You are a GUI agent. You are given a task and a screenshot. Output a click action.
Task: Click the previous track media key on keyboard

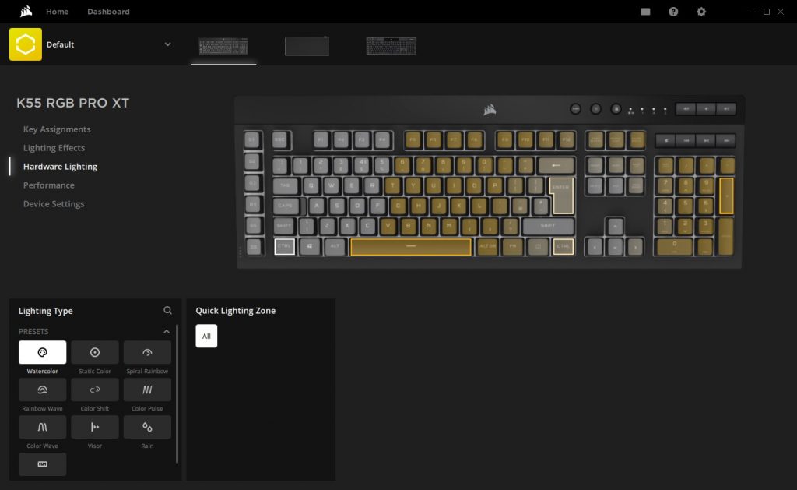(x=686, y=140)
